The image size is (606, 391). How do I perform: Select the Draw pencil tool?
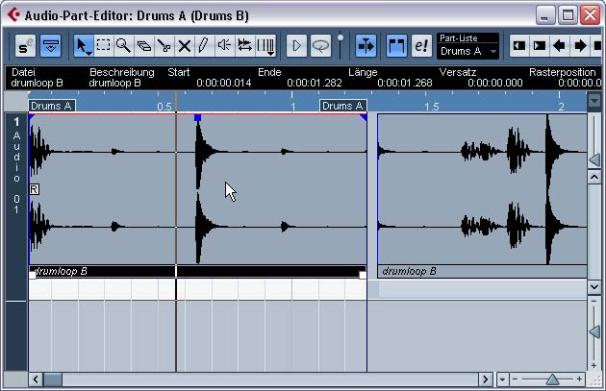point(204,46)
